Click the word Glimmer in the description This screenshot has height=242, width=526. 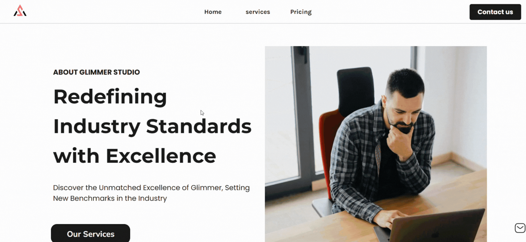[x=206, y=188]
